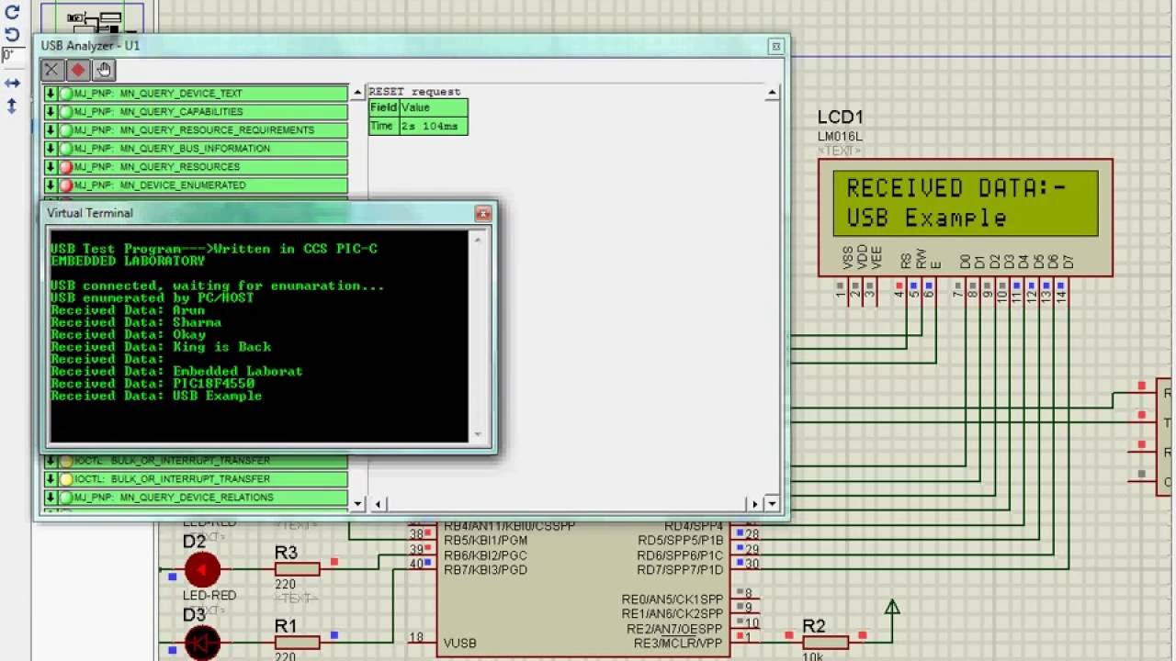Click the vertical mirror arrow icon

(x=12, y=106)
